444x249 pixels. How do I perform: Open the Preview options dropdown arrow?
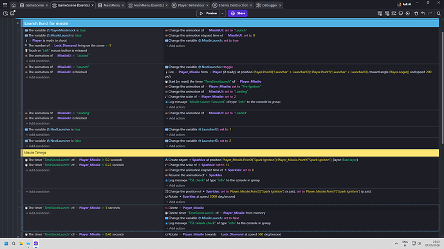[223, 13]
